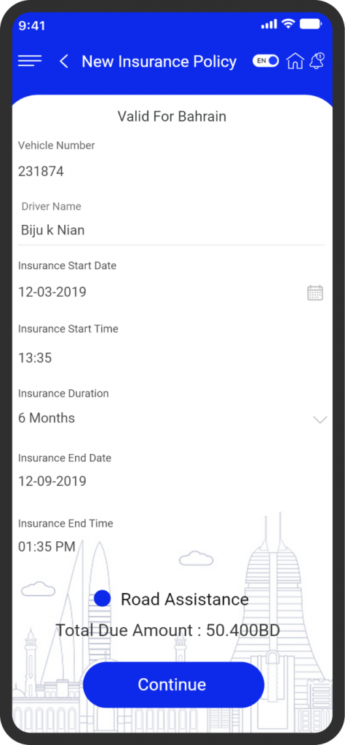Screen dimensions: 345x745
Task: Tap the Insurance End Time 01:35 PM
Action: (47, 547)
